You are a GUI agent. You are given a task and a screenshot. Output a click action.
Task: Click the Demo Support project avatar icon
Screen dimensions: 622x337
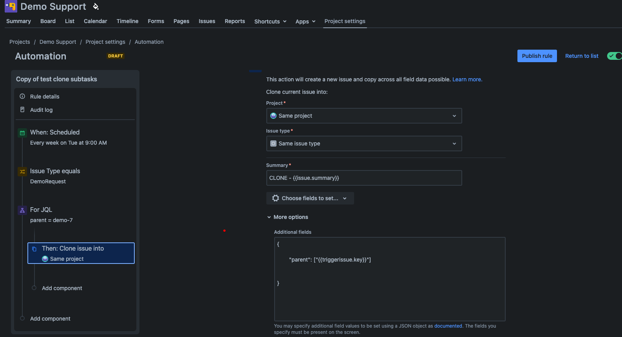[11, 6]
